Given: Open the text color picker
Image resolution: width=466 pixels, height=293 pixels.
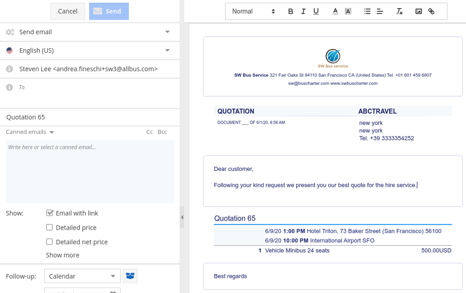Looking at the screenshot, I should point(335,11).
